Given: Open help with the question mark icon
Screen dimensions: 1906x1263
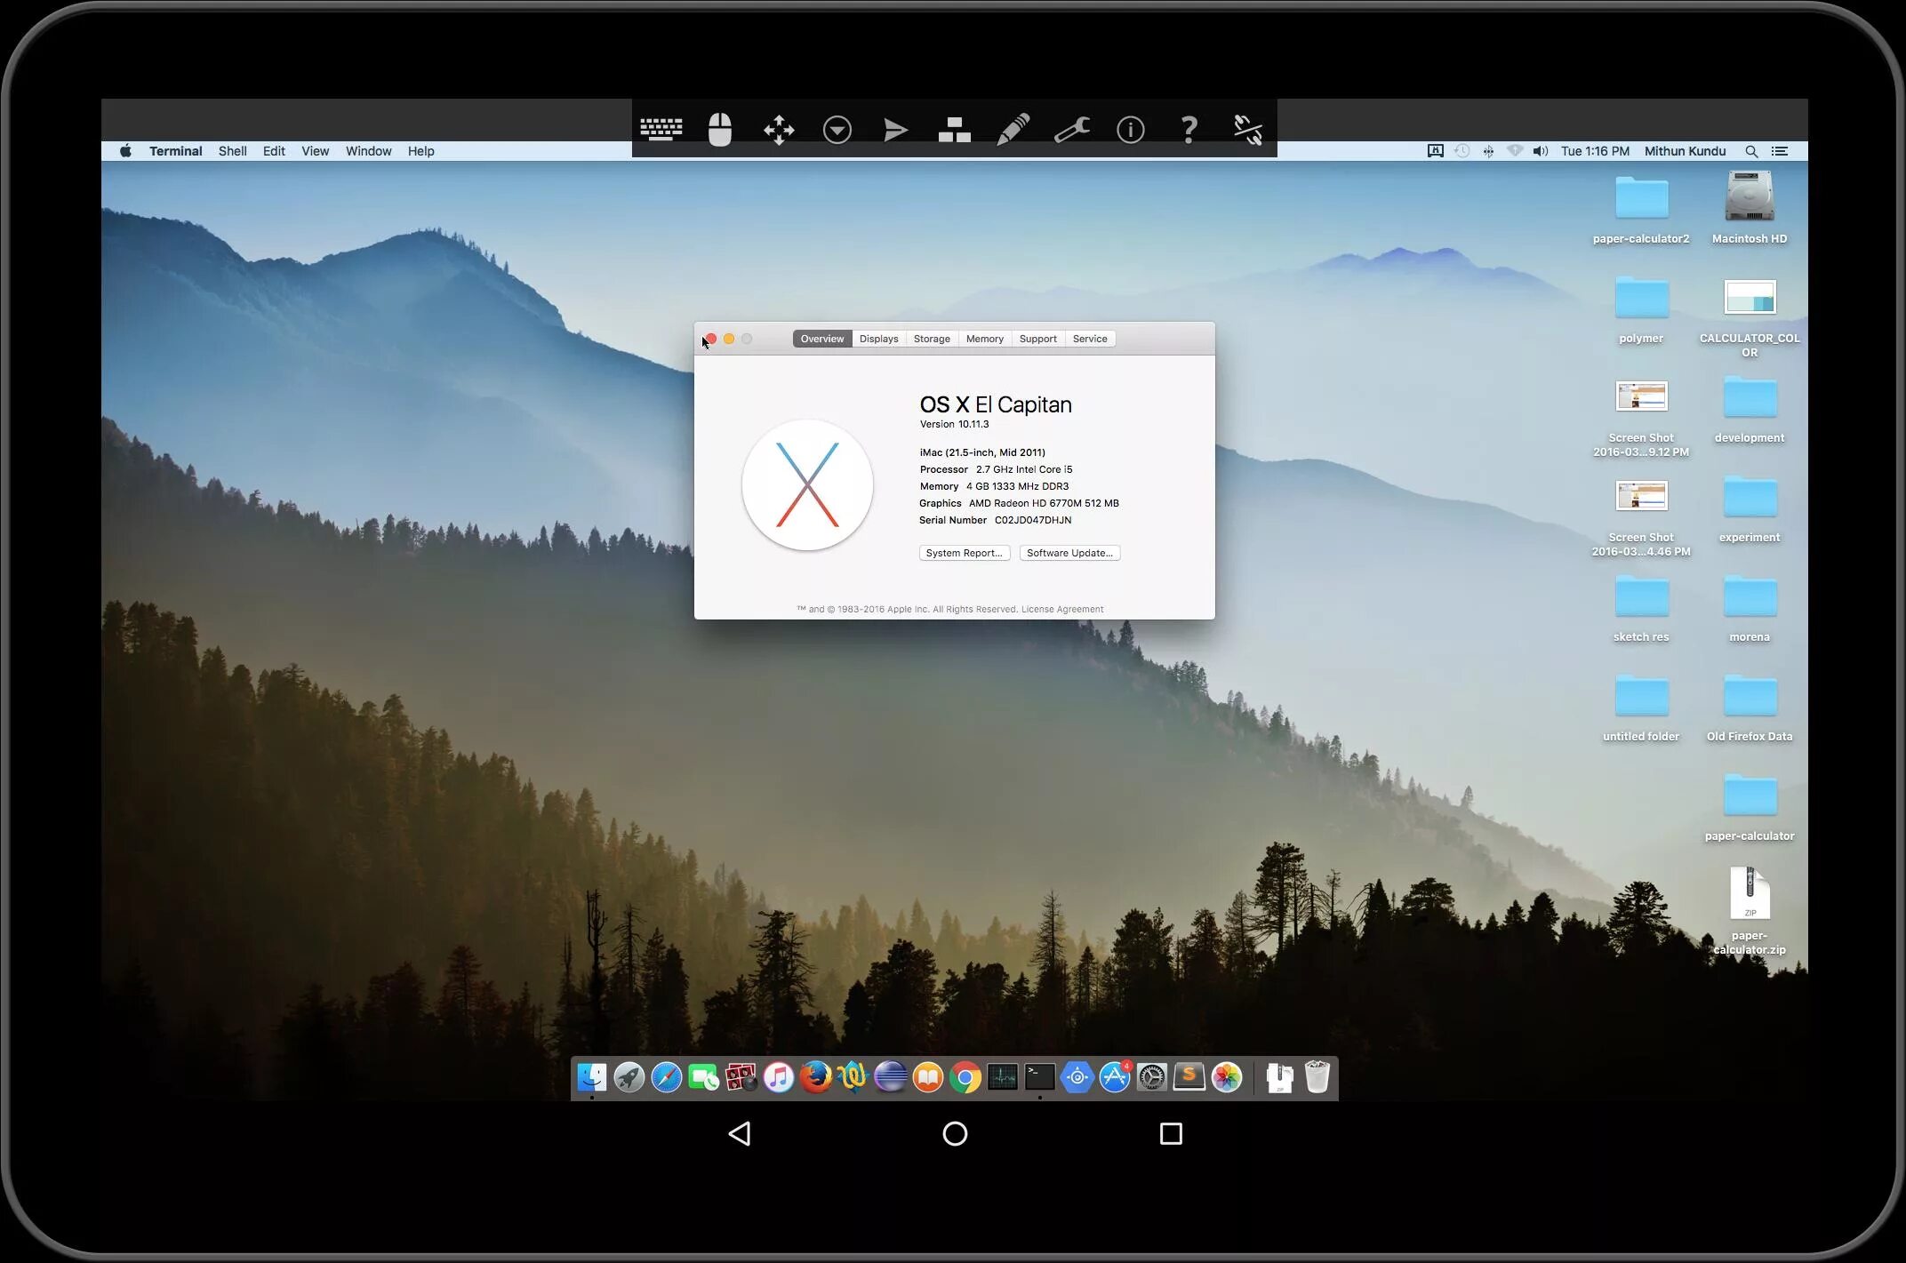Looking at the screenshot, I should point(1189,130).
